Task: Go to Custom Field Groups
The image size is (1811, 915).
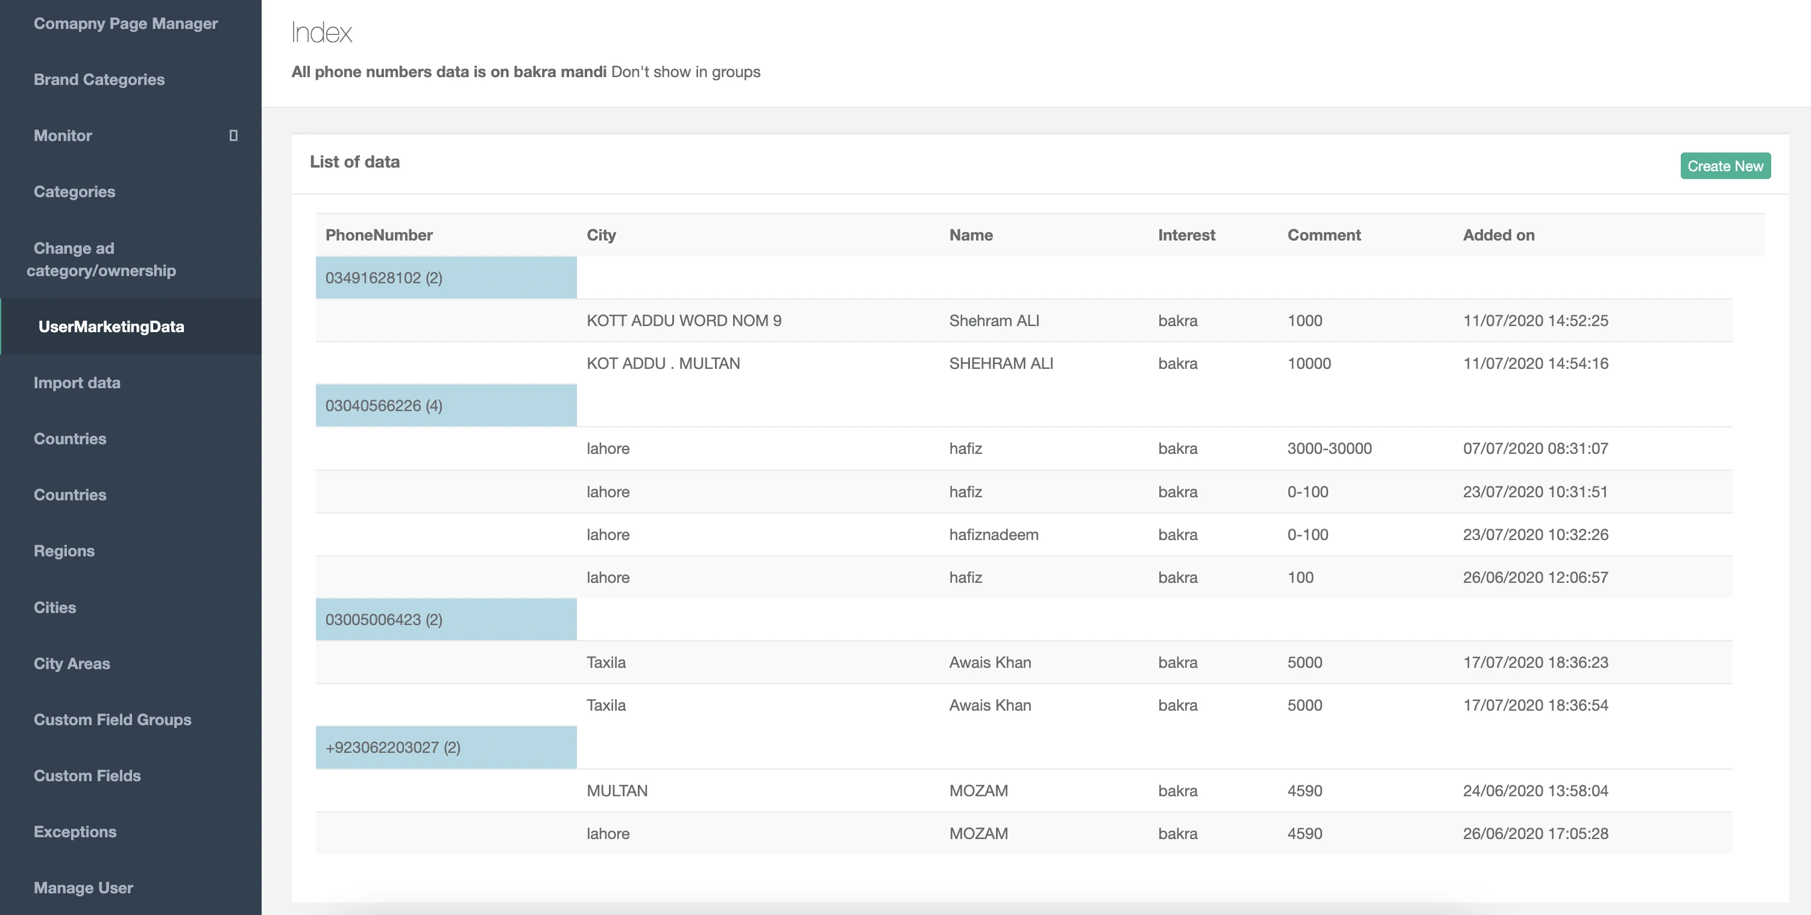Action: point(113,720)
